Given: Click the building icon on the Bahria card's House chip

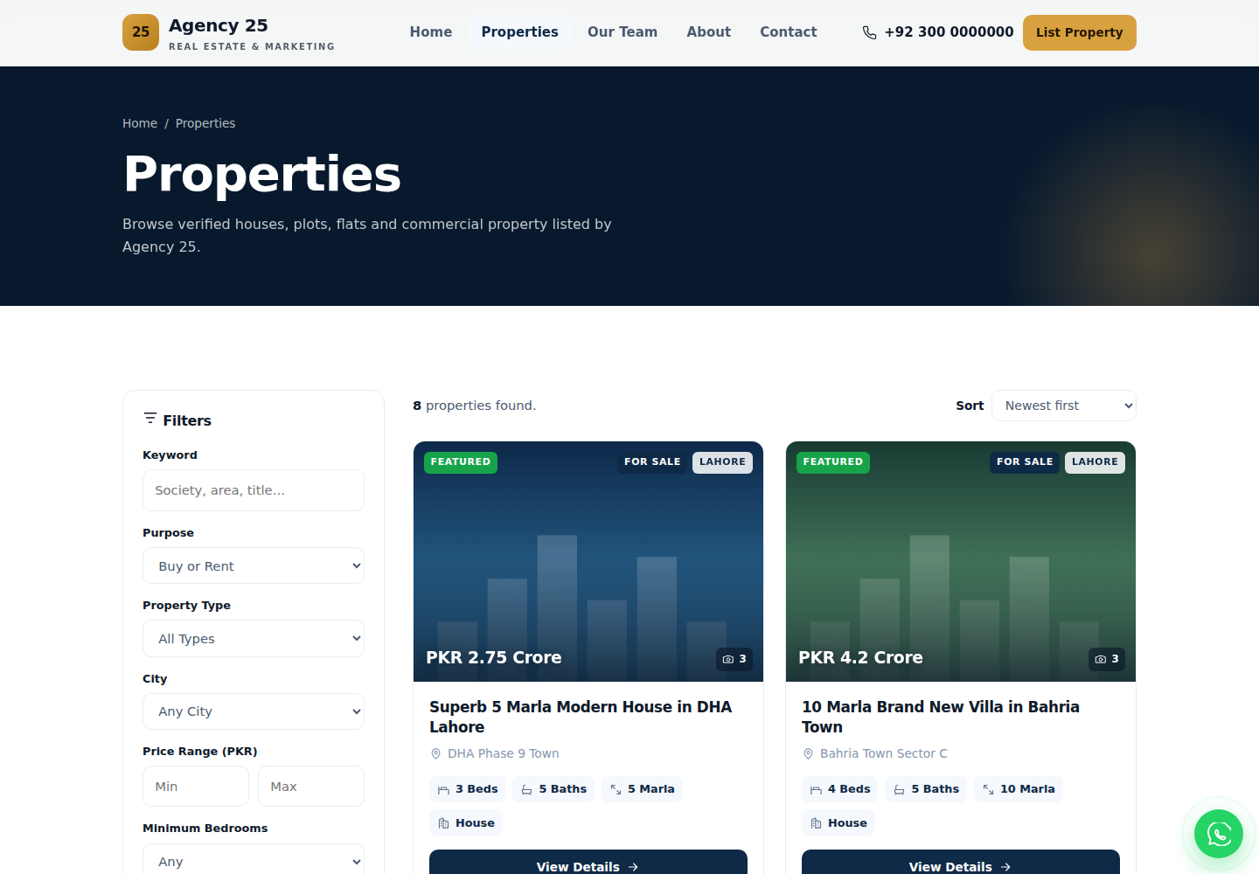Looking at the screenshot, I should click(816, 823).
